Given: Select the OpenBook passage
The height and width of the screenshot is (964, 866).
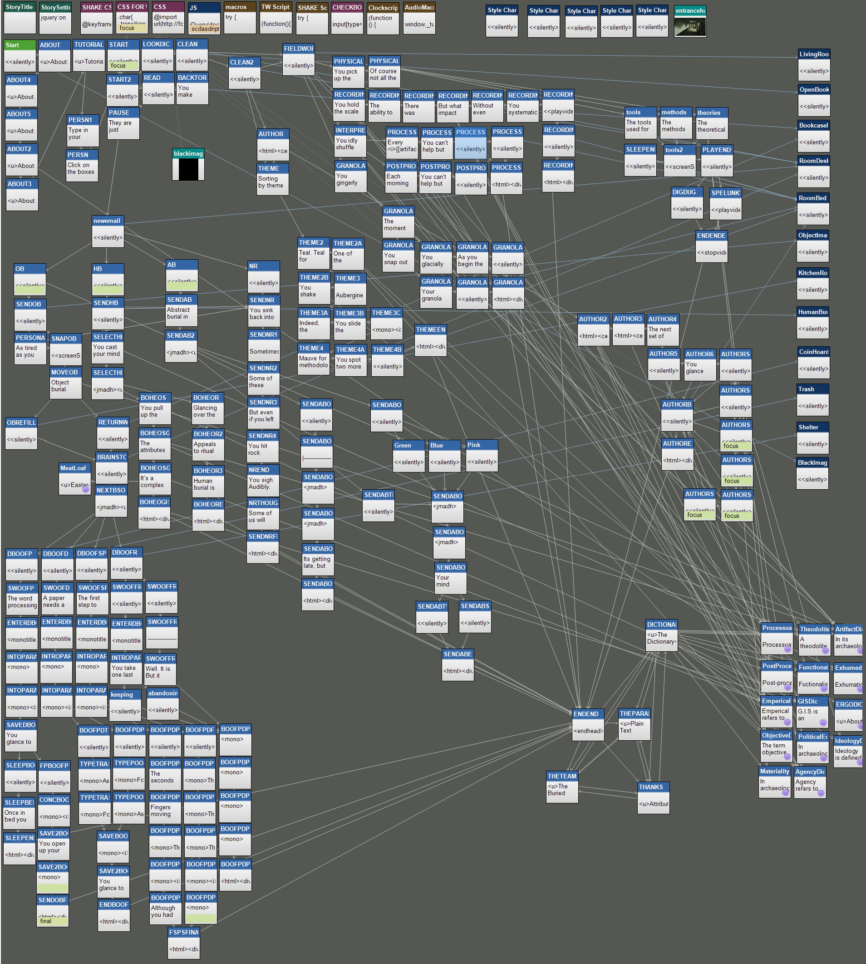Looking at the screenshot, I should point(814,100).
